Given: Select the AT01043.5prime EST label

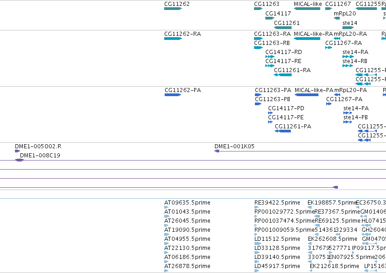Looking at the screenshot, I should pos(187,212).
